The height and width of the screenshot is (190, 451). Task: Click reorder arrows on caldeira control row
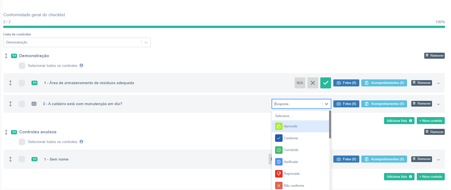(x=10, y=104)
